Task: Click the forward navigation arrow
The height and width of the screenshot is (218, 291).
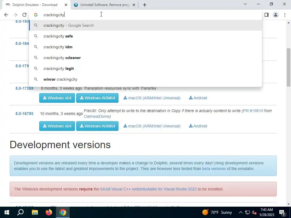Action: point(15,15)
